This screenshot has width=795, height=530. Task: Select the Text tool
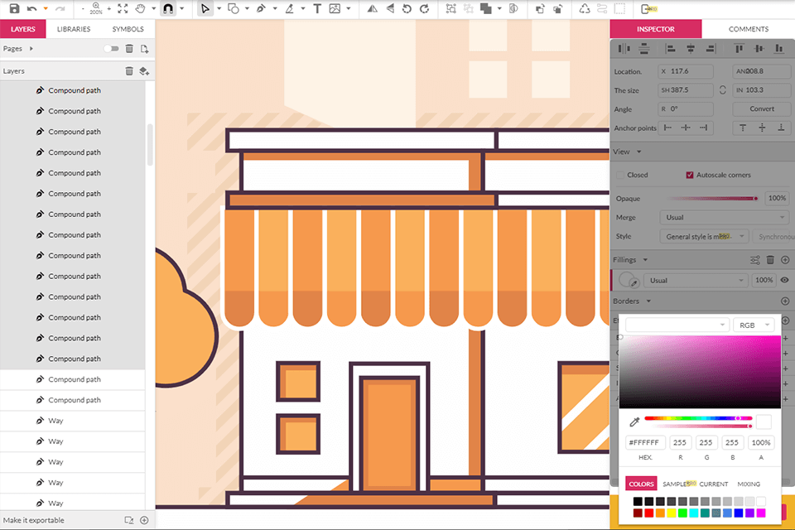[x=316, y=9]
